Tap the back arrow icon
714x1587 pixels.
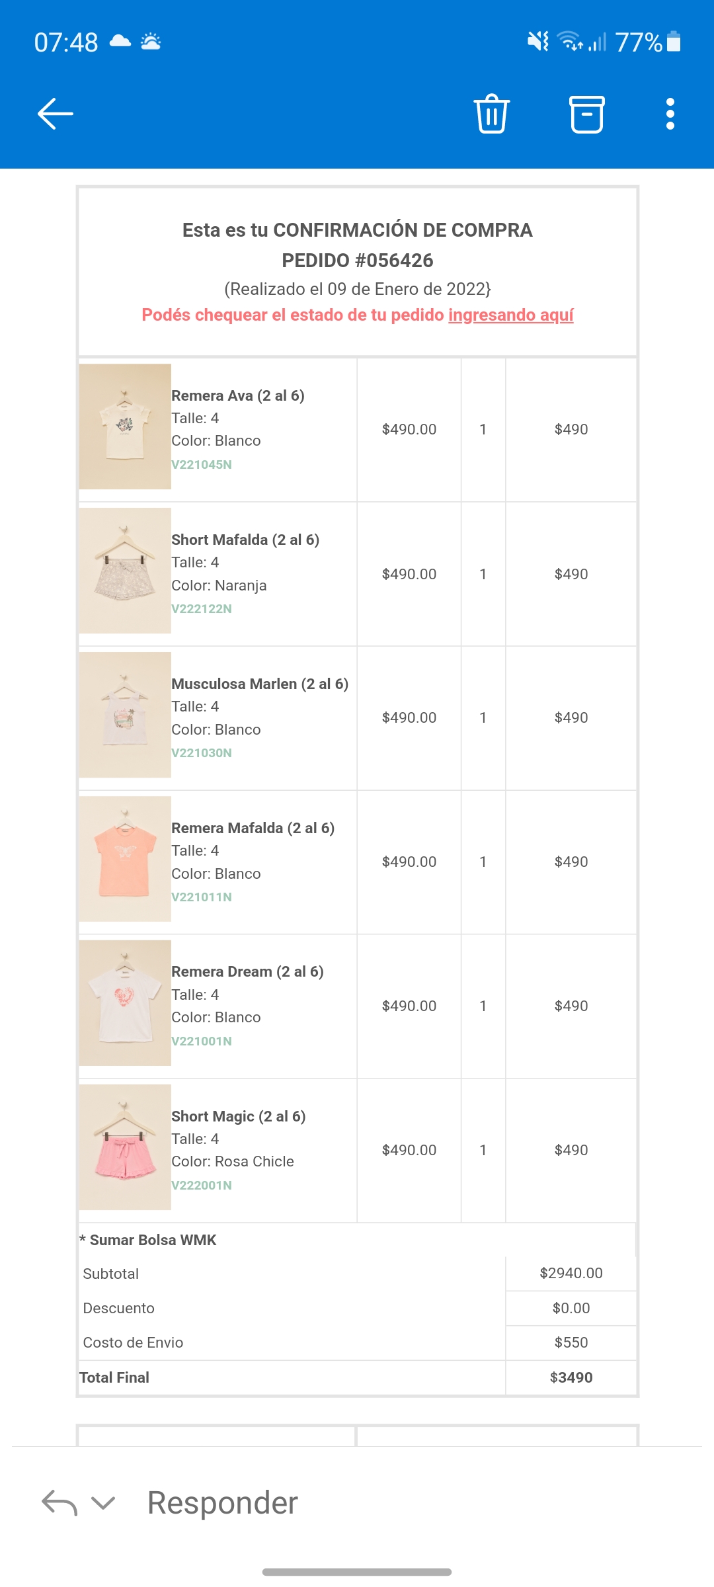56,114
